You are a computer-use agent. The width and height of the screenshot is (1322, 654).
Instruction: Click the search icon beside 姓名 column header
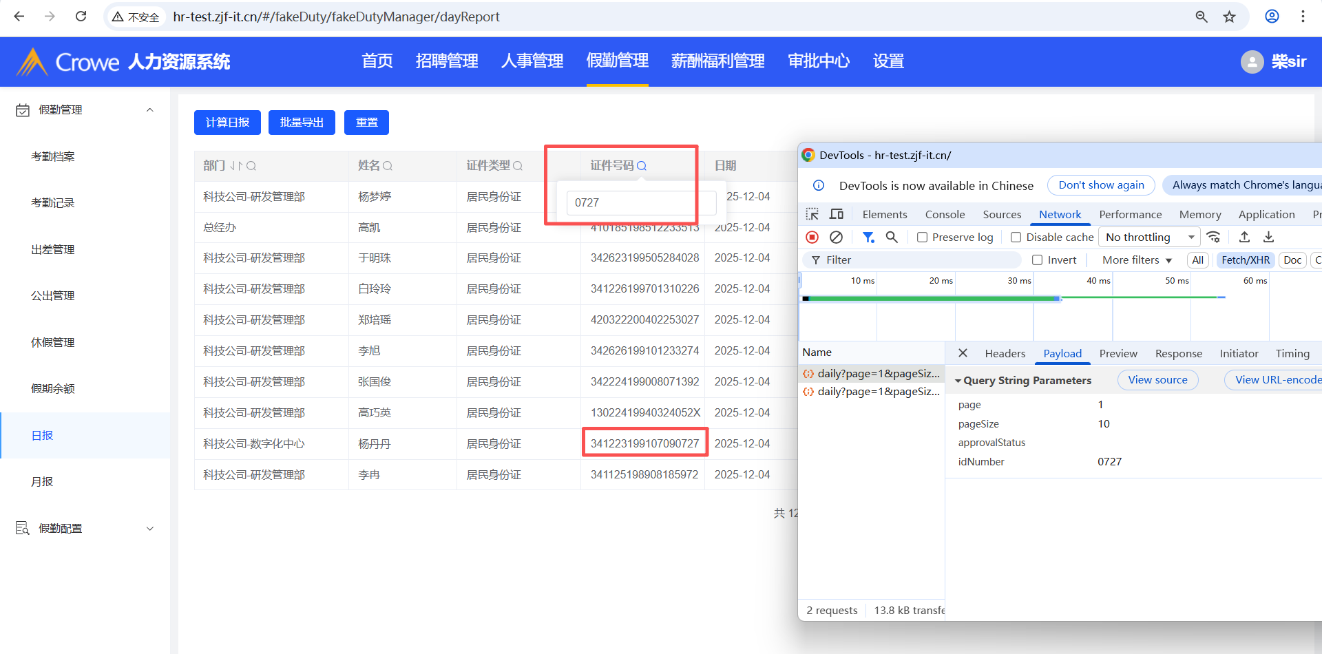click(388, 166)
